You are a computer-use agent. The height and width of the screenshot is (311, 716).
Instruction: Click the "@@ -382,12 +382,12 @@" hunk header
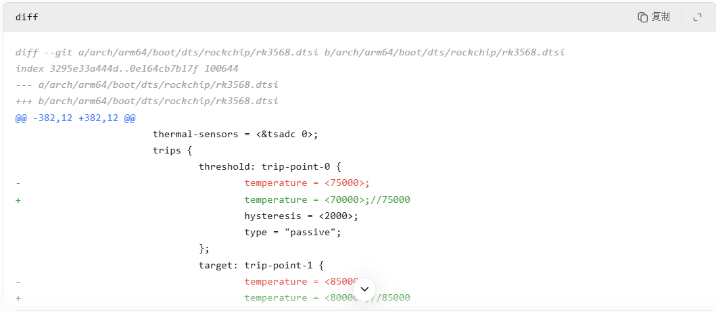point(76,118)
